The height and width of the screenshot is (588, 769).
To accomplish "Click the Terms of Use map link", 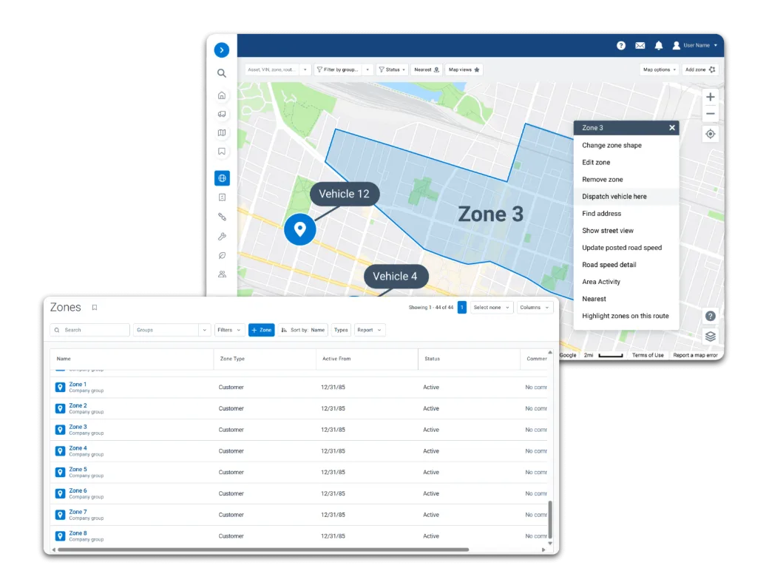I will 648,355.
